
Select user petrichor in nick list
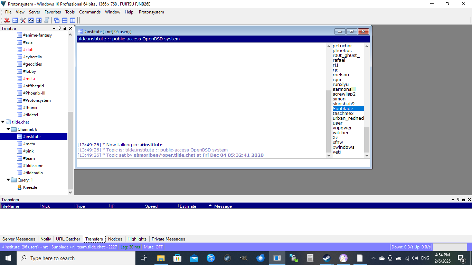click(x=342, y=46)
